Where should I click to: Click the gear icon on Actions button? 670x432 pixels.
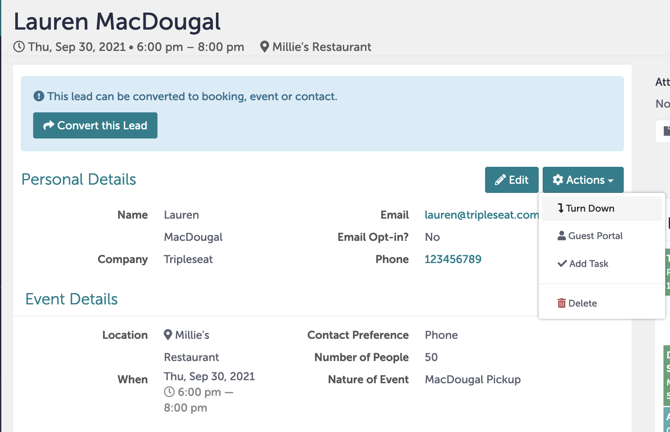tap(558, 180)
